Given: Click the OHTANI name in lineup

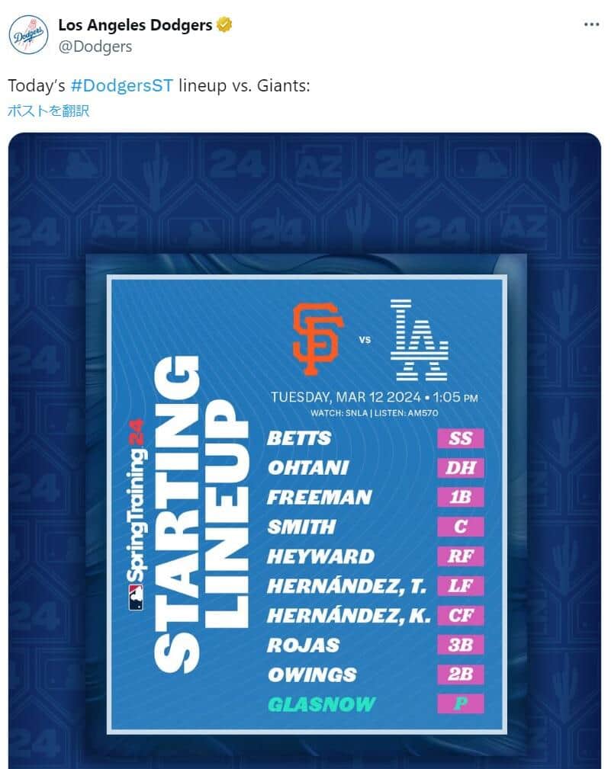Looking at the screenshot, I should pos(307,467).
